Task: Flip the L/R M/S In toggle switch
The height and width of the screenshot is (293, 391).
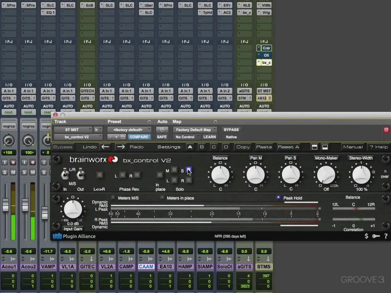Action: pyautogui.click(x=65, y=174)
